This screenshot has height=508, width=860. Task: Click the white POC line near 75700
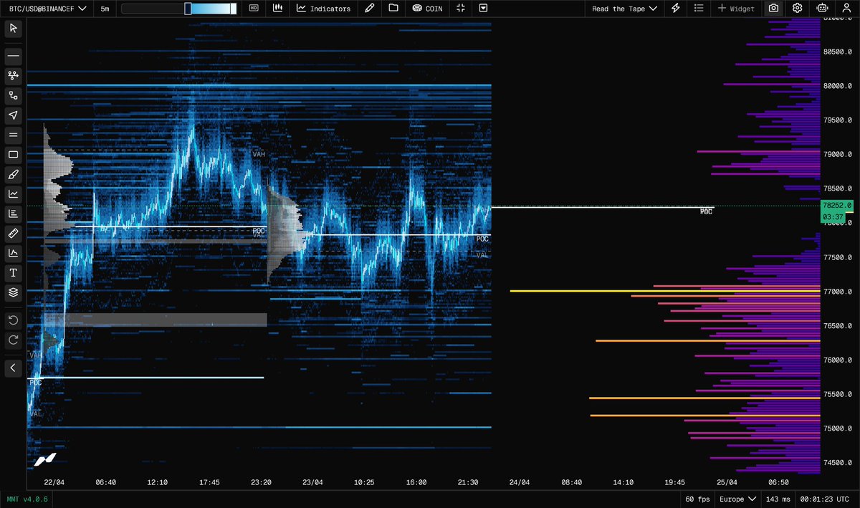[x=145, y=378]
